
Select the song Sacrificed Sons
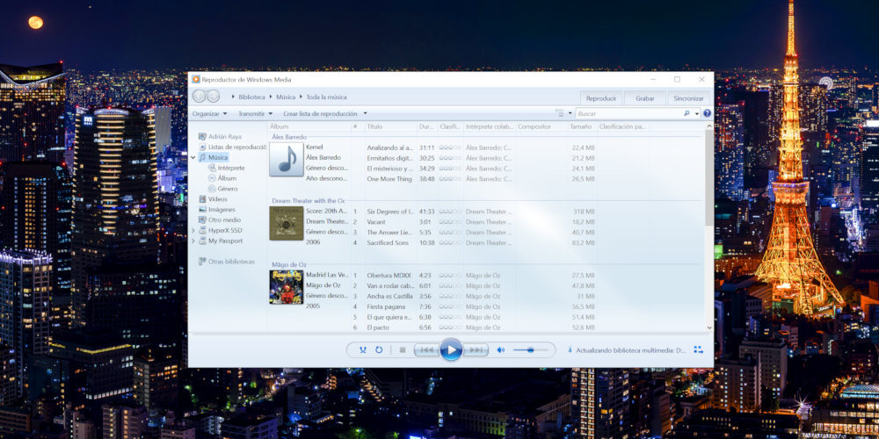(388, 243)
